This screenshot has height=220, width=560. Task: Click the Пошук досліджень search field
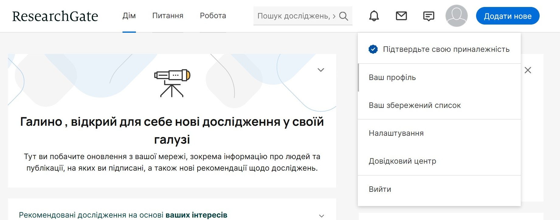(293, 16)
